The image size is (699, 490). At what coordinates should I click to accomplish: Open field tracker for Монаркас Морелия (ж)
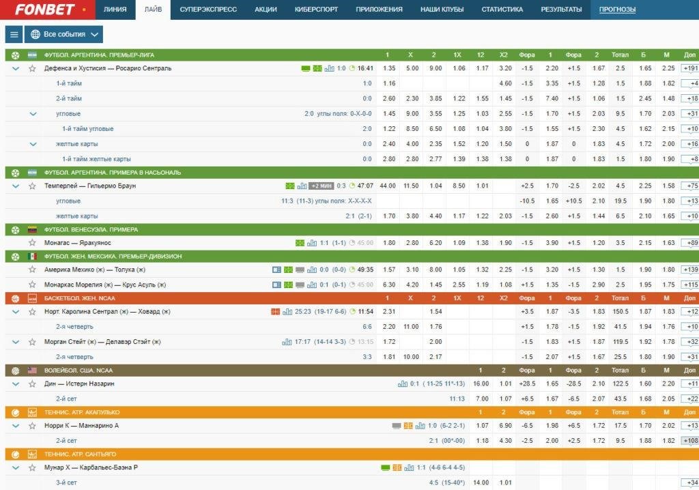(289, 285)
